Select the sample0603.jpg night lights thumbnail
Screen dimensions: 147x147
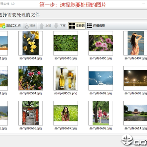(x=135, y=78)
